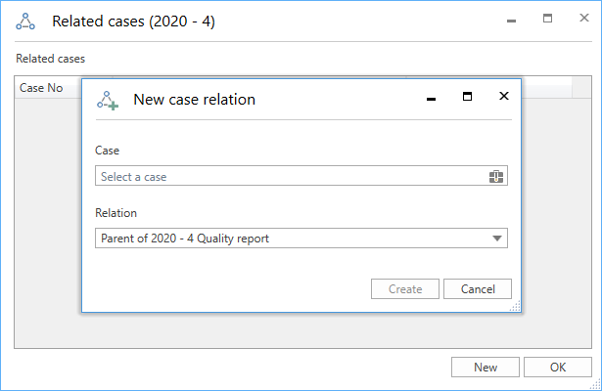
Task: Click the dialog's bottom-right resize grip
Action: (515, 307)
